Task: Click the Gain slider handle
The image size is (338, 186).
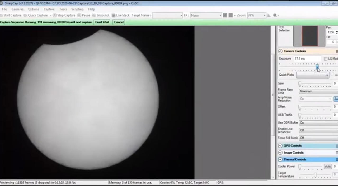Action: pos(300,84)
